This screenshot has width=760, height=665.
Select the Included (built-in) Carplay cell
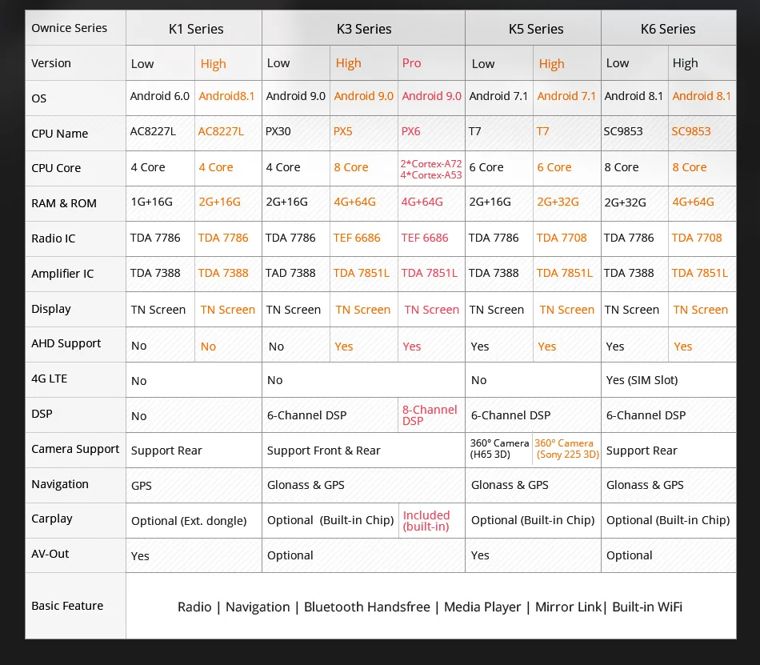[x=431, y=521]
